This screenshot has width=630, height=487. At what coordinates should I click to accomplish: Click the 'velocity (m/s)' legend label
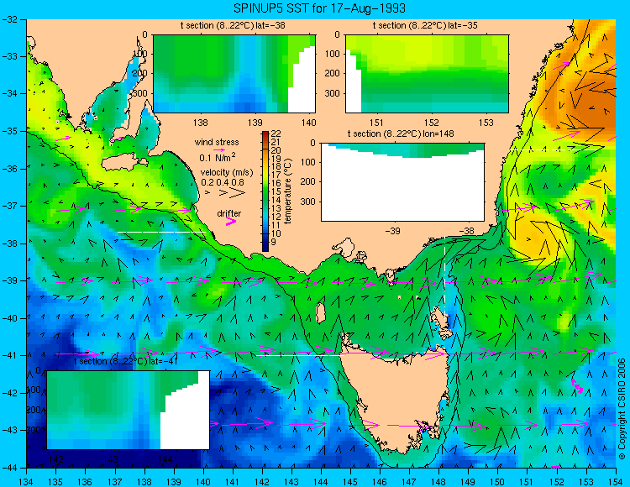click(x=227, y=173)
